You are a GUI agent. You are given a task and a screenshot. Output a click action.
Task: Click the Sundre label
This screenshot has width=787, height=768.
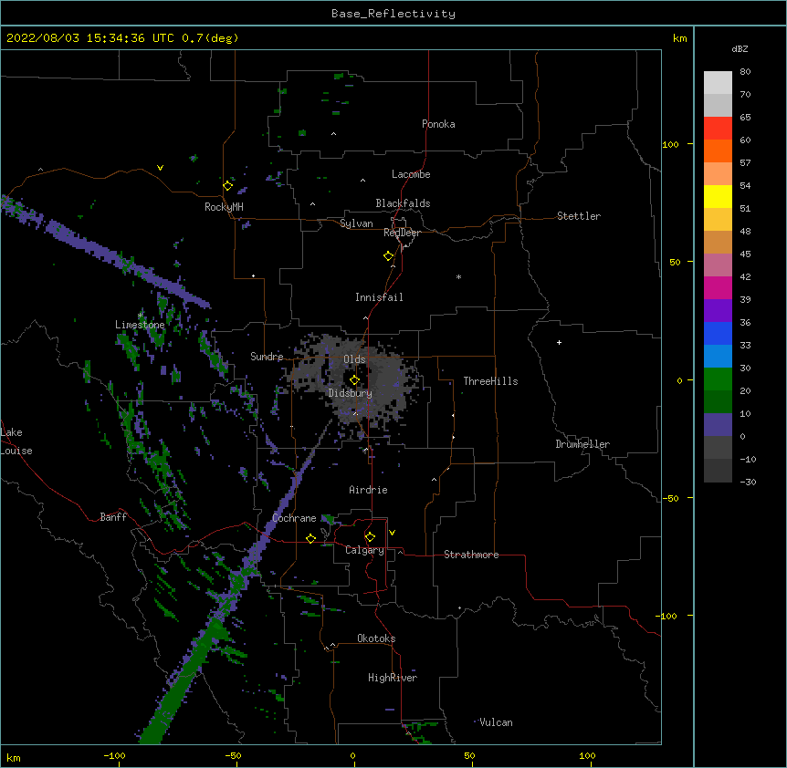pyautogui.click(x=267, y=357)
